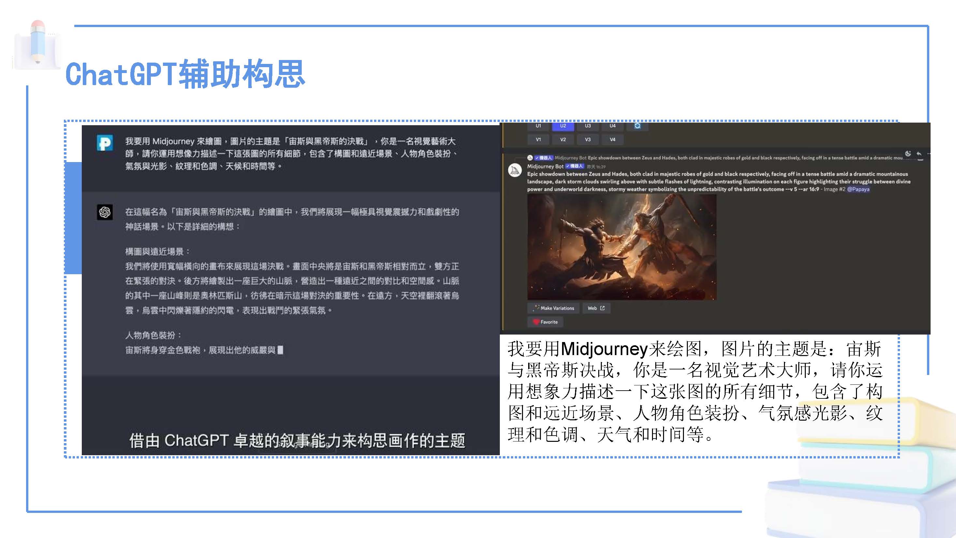Screen dimensions: 956x538
Task: Click the V2 variation button
Action: coord(563,140)
